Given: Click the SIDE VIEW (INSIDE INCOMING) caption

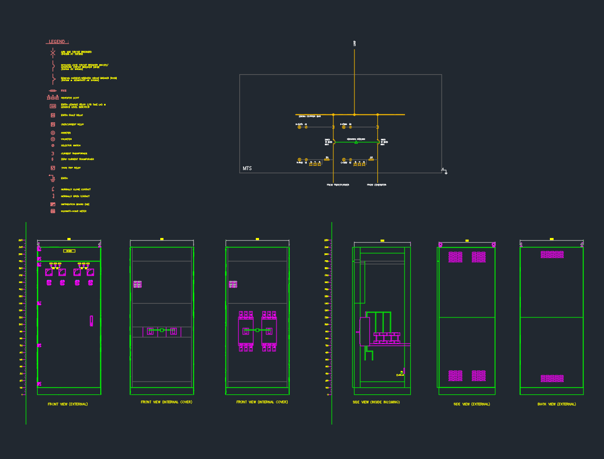Looking at the screenshot, I should coord(376,402).
